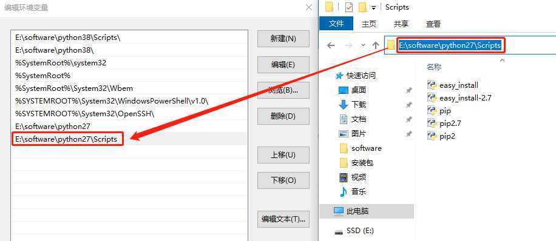
Task: Select the pip2.7 file name
Action: (x=450, y=124)
